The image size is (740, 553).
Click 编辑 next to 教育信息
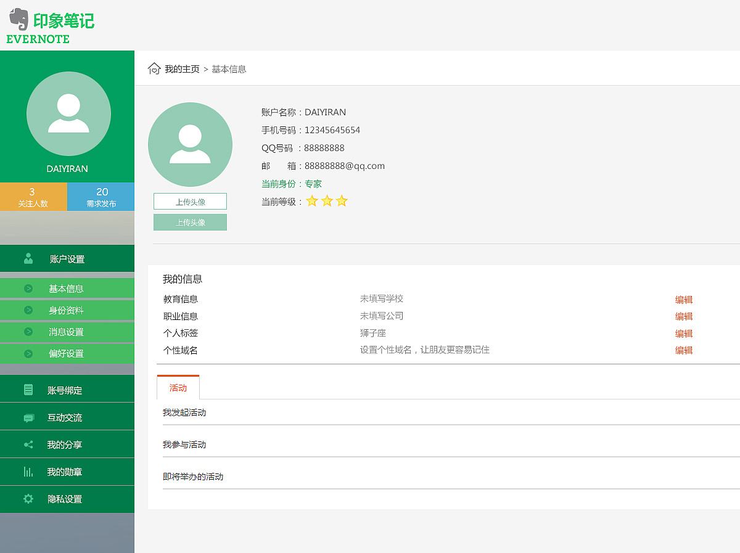point(684,300)
